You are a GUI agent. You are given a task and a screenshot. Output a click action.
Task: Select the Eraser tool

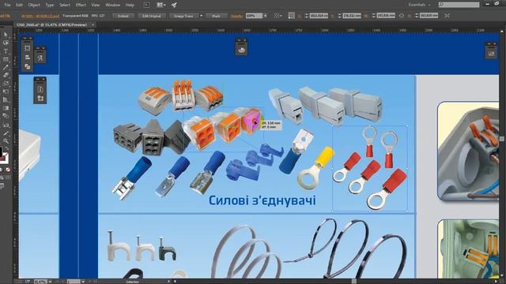coord(6,76)
